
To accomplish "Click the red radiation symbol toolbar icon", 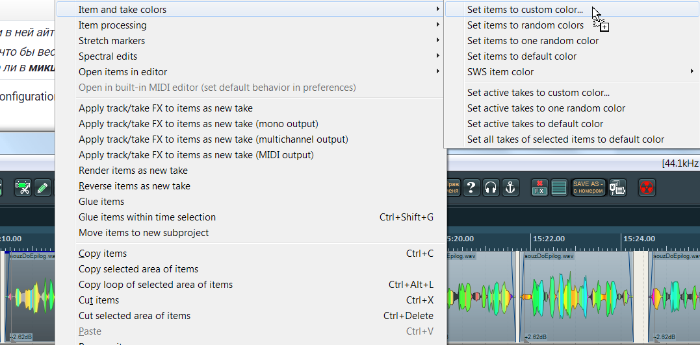I will pos(647,188).
